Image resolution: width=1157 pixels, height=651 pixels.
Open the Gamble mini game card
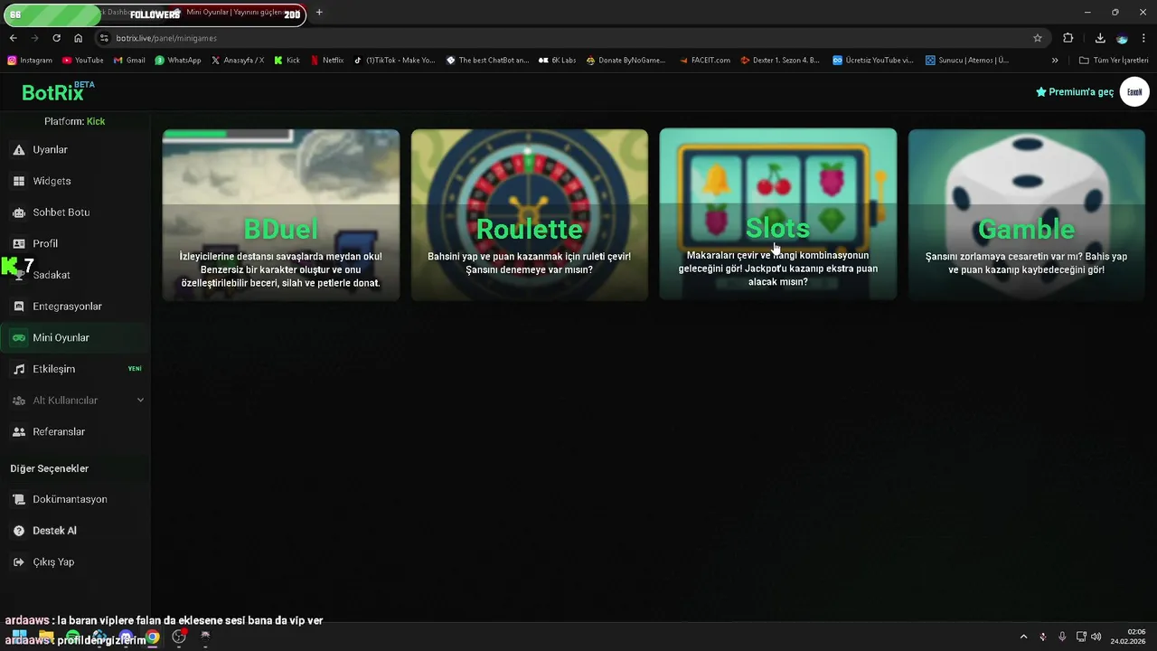click(x=1026, y=214)
